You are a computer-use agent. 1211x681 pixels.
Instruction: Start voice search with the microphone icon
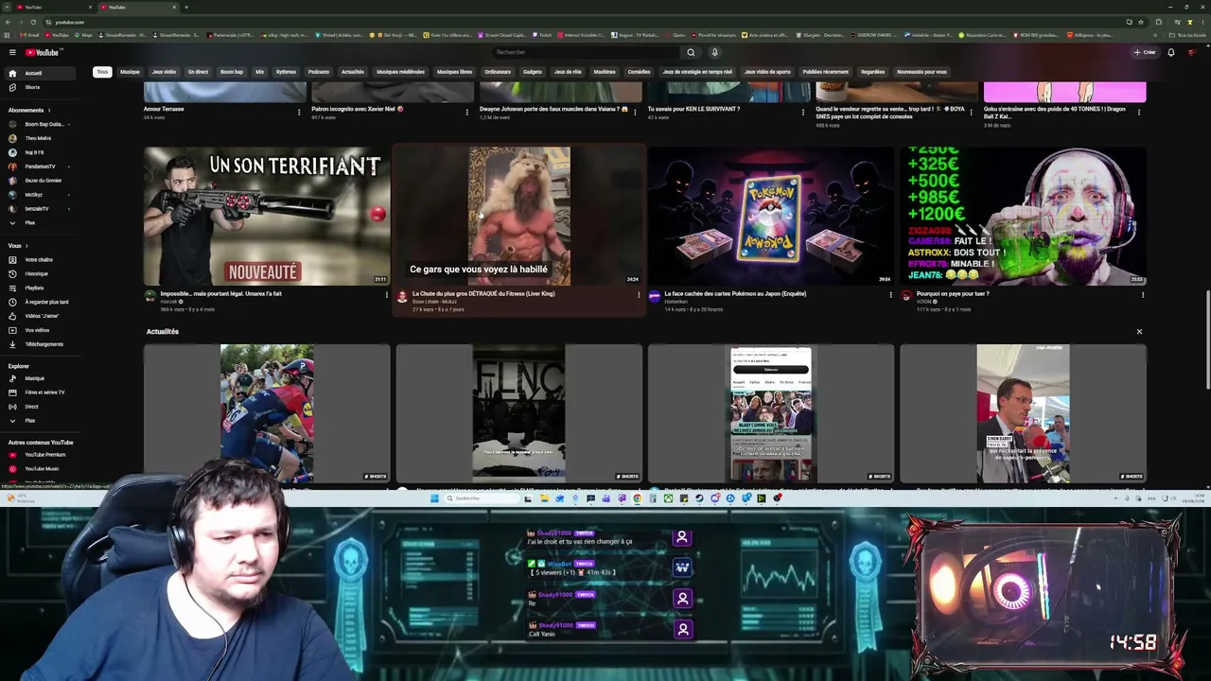coord(714,53)
